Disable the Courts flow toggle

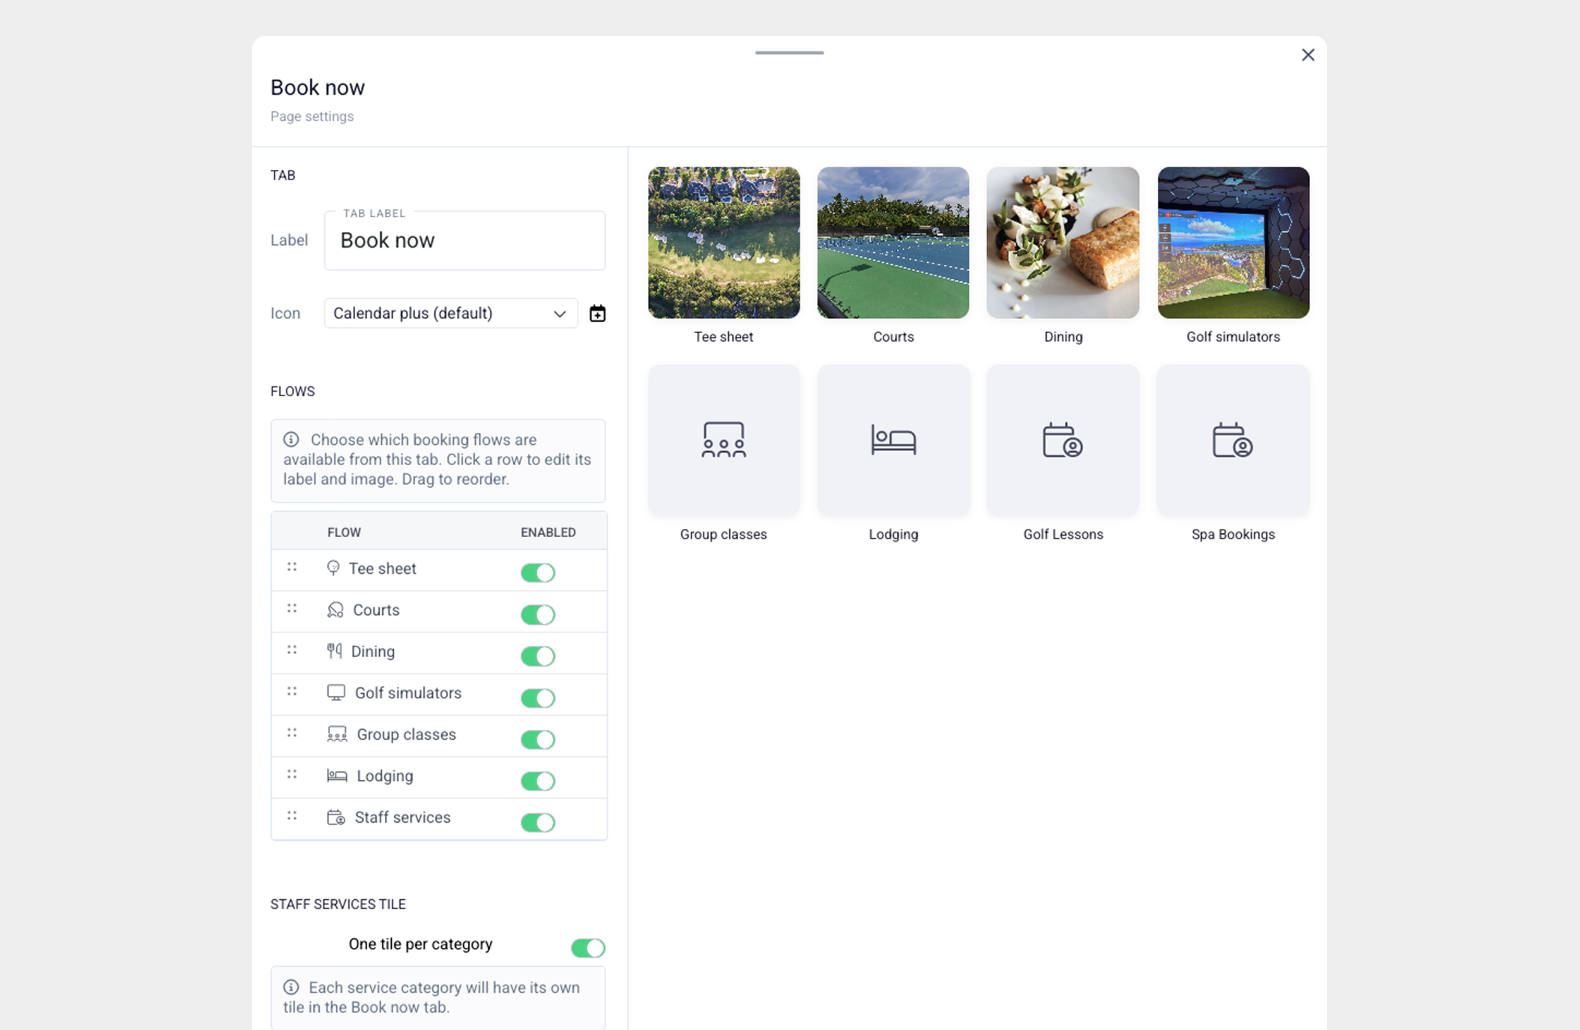pos(537,614)
